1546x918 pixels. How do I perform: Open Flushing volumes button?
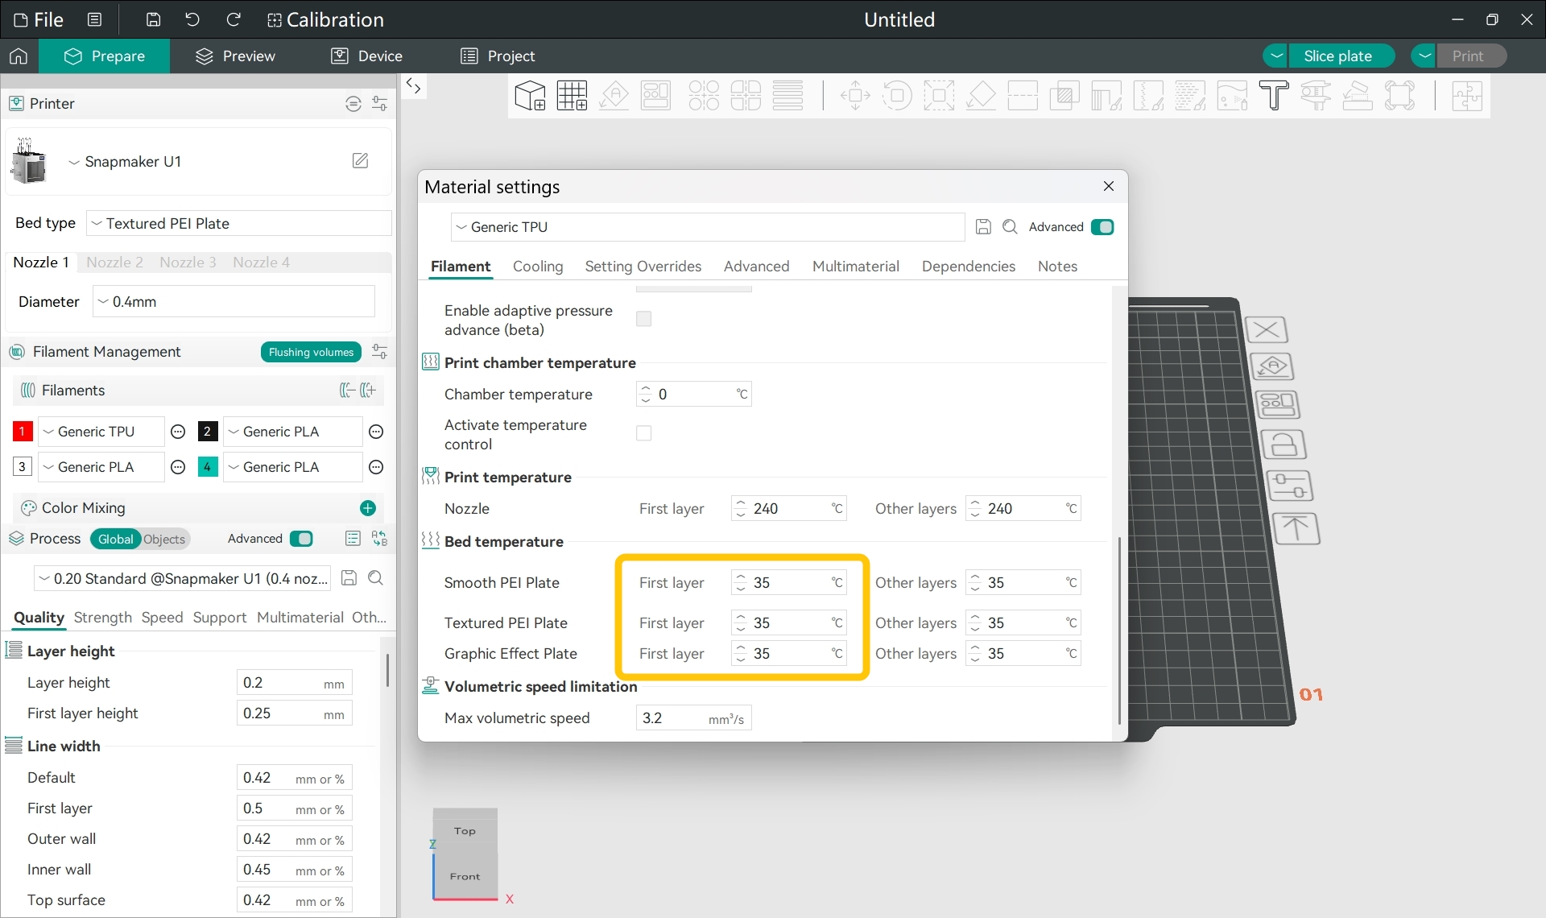click(x=311, y=352)
